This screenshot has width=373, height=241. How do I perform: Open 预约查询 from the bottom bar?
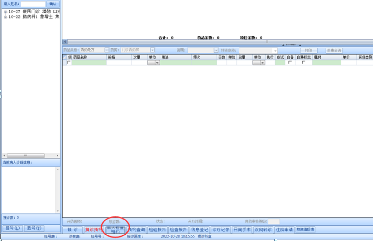pos(136,230)
